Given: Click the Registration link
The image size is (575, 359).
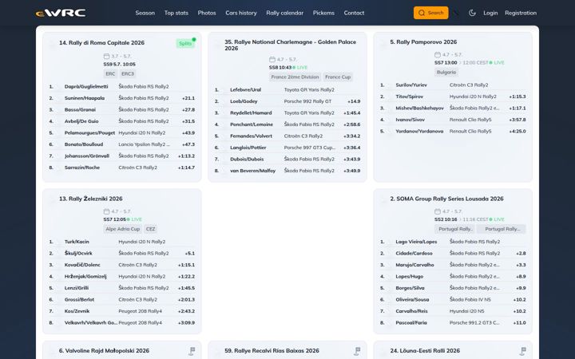Looking at the screenshot, I should [521, 13].
